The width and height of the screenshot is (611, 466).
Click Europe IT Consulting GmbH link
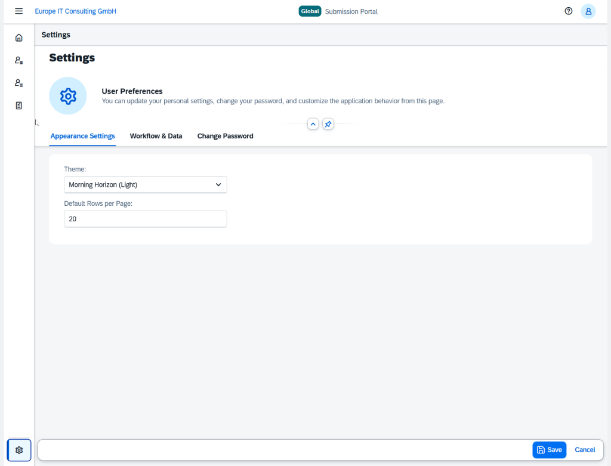[x=76, y=11]
